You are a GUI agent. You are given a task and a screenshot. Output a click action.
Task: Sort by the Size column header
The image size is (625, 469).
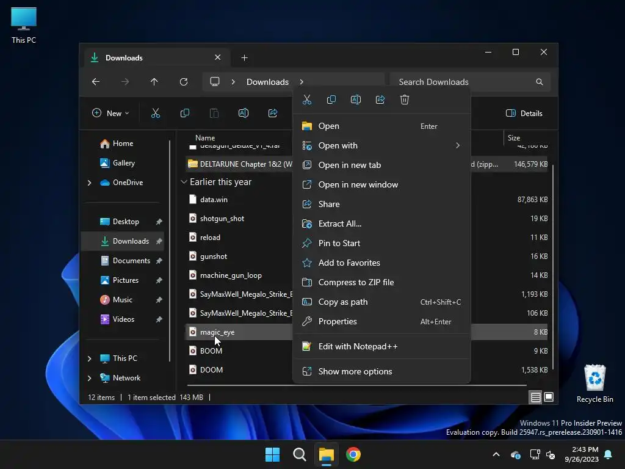514,138
